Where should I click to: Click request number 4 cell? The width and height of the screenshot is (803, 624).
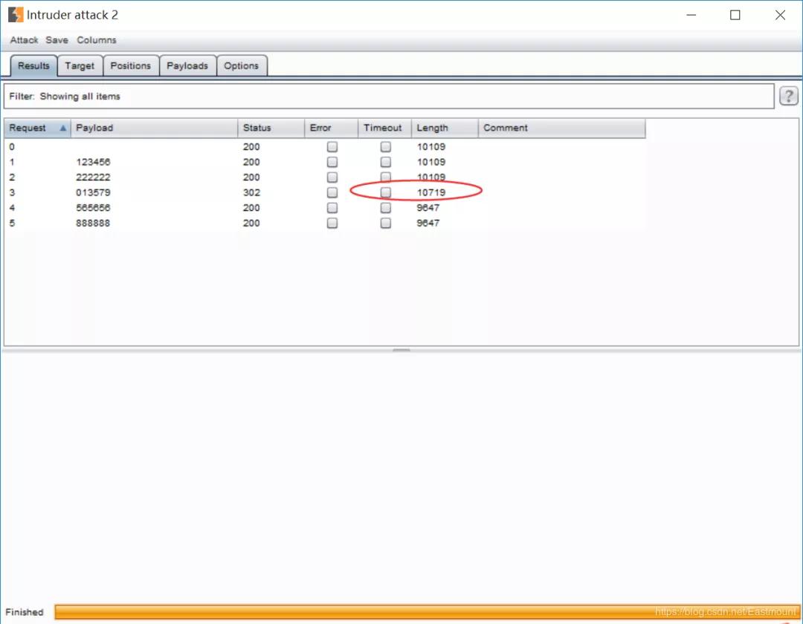pos(12,208)
